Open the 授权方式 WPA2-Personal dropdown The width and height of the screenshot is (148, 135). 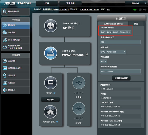coord(113,52)
